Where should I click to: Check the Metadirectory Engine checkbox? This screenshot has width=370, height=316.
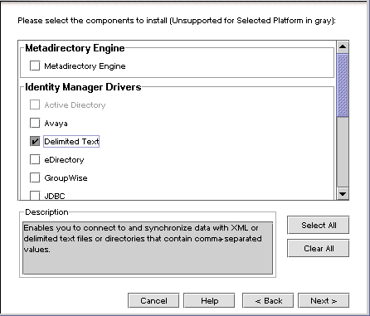[35, 66]
